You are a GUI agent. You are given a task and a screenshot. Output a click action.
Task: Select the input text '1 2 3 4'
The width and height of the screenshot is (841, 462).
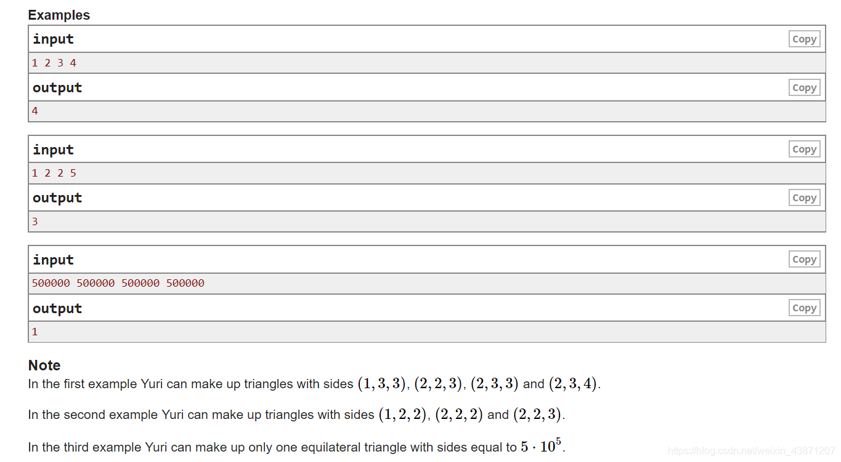53,62
